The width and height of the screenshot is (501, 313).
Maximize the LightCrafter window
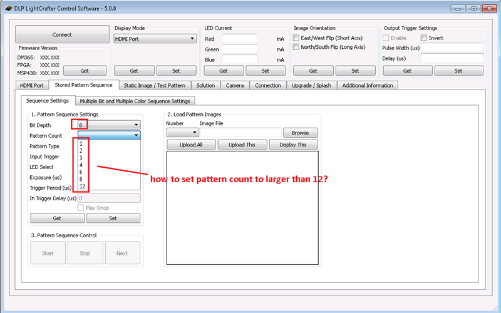pyautogui.click(x=473, y=8)
